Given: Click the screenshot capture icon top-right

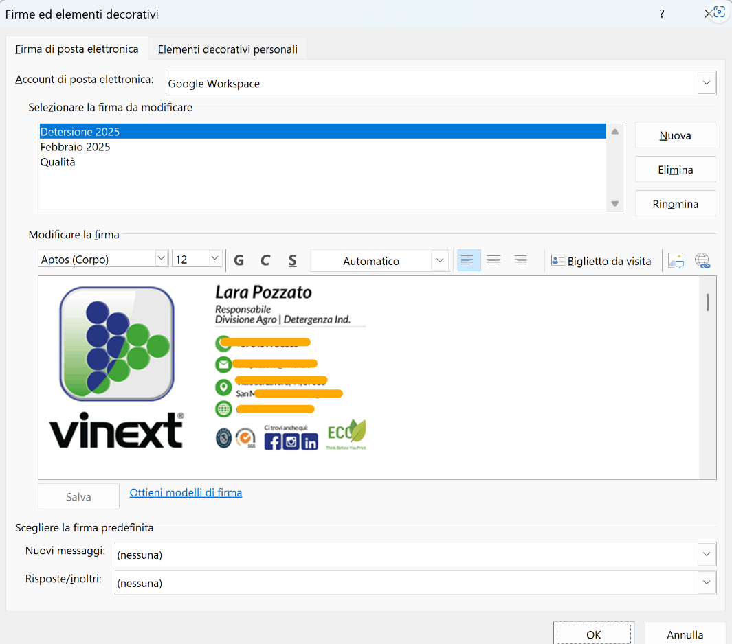Looking at the screenshot, I should [720, 12].
